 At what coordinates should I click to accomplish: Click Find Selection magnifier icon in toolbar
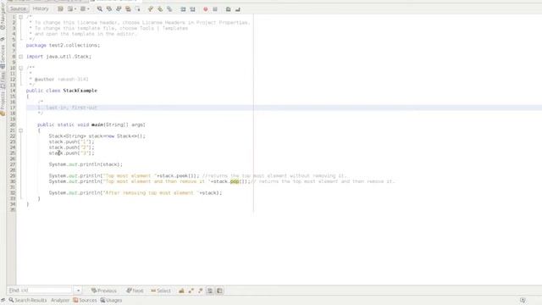(100, 9)
